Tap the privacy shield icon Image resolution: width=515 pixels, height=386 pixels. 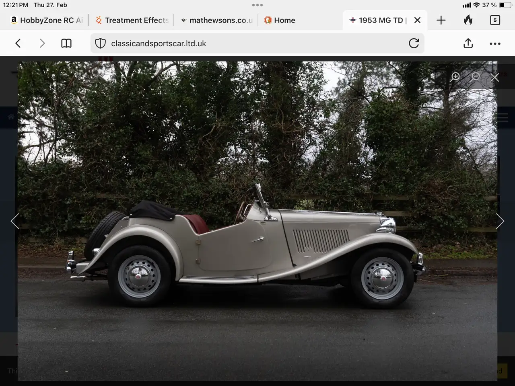click(100, 43)
